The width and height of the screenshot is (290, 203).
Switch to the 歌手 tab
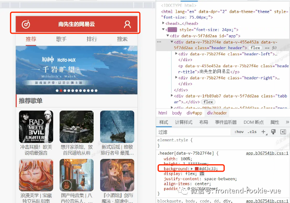point(61,39)
